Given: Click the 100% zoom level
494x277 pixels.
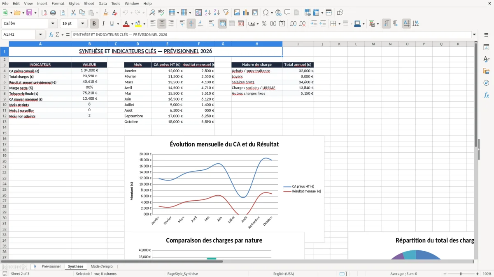Looking at the screenshot, I should tap(487, 274).
